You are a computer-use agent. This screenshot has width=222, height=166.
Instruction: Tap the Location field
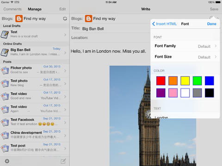pyautogui.click(x=111, y=38)
